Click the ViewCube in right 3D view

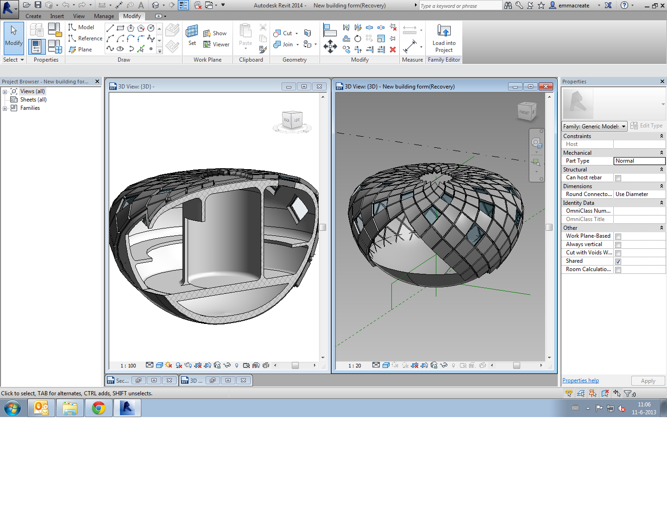point(526,112)
